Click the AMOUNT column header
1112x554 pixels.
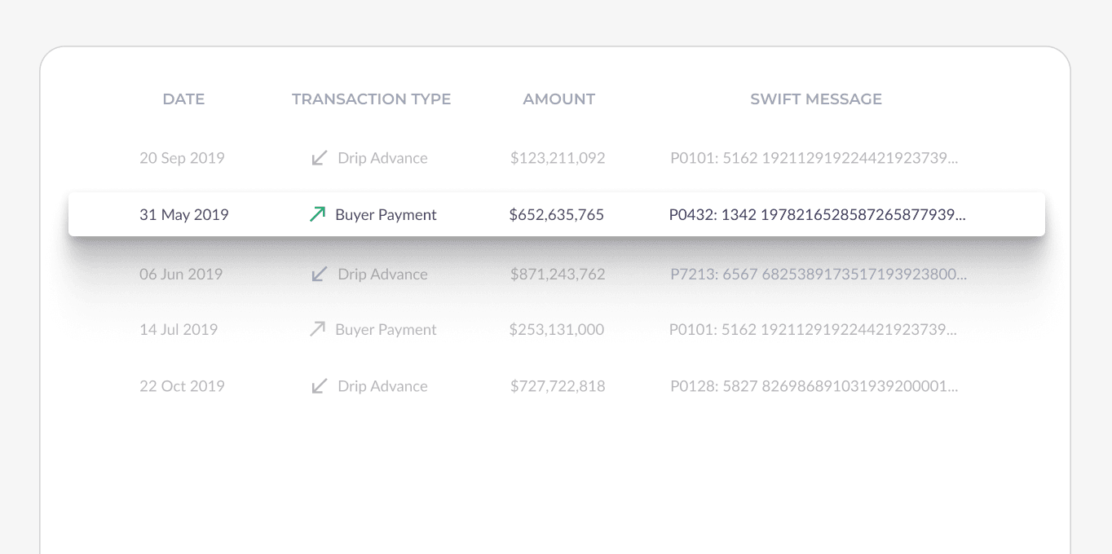558,99
